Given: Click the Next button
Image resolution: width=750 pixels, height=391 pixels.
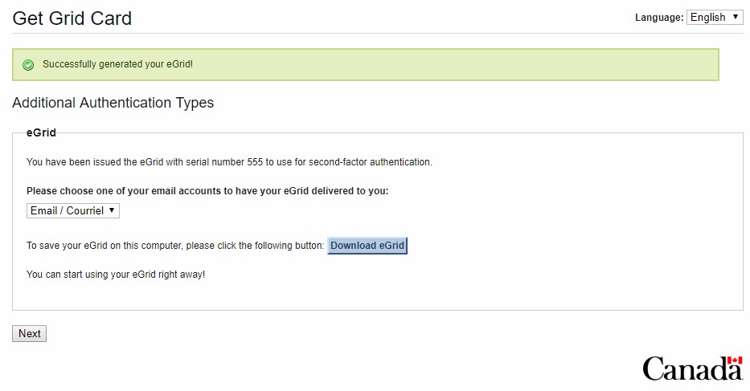Looking at the screenshot, I should tap(30, 333).
